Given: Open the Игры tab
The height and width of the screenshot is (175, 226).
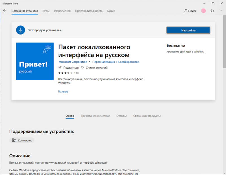Looking at the screenshot, I should tap(46, 11).
